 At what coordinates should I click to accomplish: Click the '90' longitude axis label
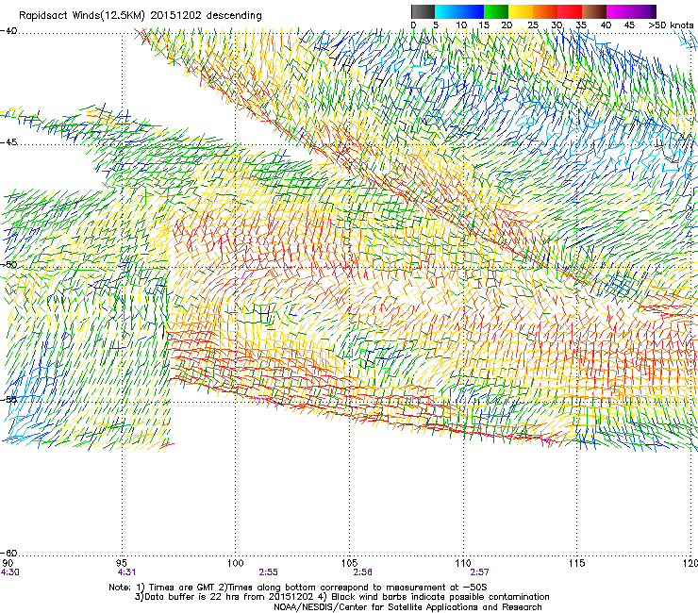[8, 563]
